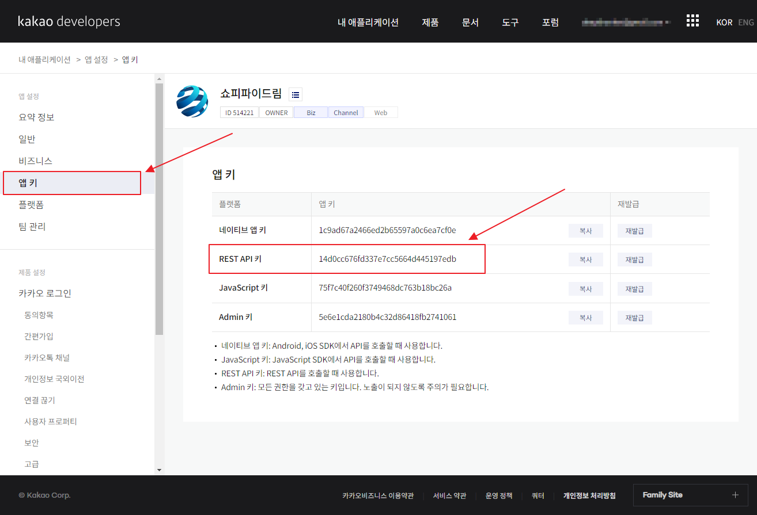Open 서비스 약관 footer link
The height and width of the screenshot is (515, 757).
tap(450, 495)
